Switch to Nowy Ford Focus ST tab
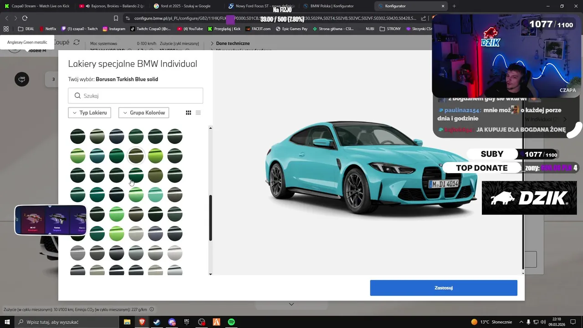583x328 pixels. (261, 6)
